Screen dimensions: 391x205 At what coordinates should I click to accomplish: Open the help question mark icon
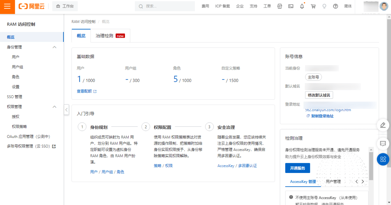tap(336, 6)
